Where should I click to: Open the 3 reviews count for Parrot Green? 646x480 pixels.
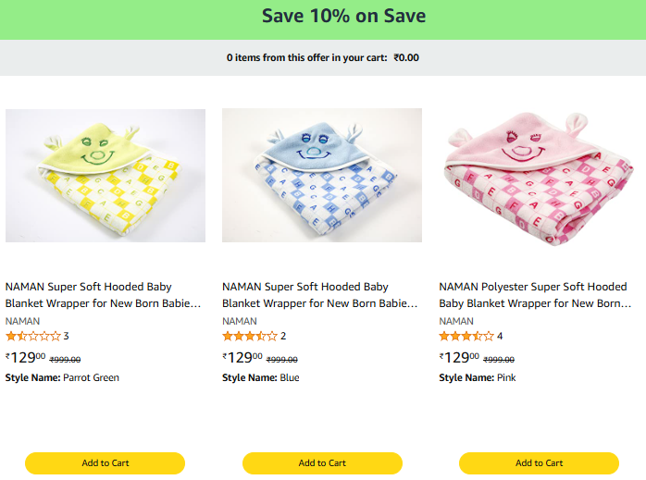coord(67,337)
